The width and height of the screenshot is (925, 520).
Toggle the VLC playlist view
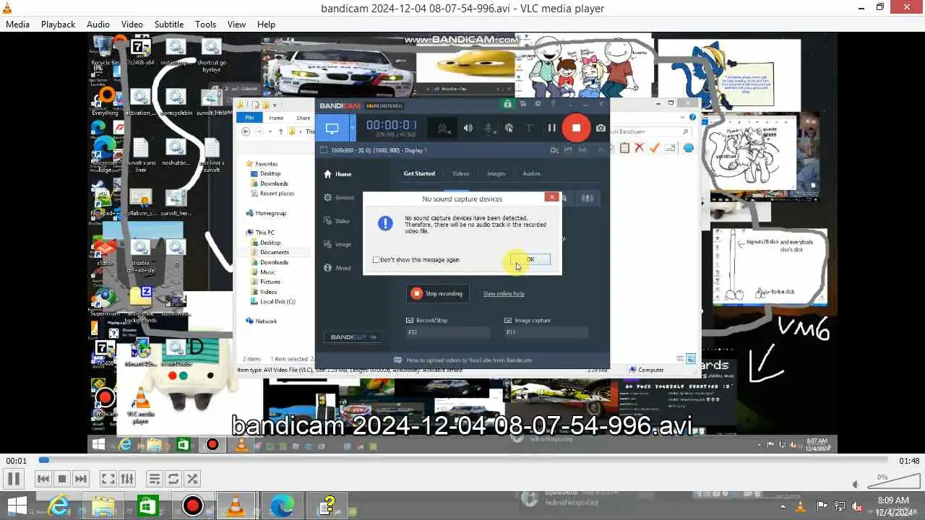[154, 478]
